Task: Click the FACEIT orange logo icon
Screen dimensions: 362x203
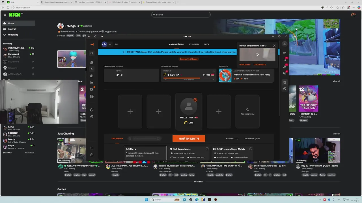Action: 92,44
